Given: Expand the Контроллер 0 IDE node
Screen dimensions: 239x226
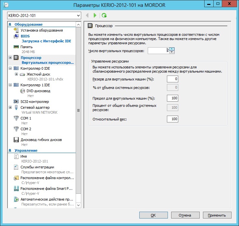Looking at the screenshot, I should click(x=10, y=69).
